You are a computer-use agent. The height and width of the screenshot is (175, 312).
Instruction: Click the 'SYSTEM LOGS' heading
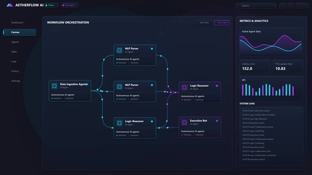click(x=247, y=104)
